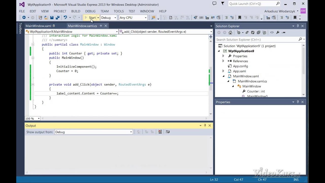Click the first bookmark icon in toolbar
This screenshot has width=325, height=183.
[239, 18]
